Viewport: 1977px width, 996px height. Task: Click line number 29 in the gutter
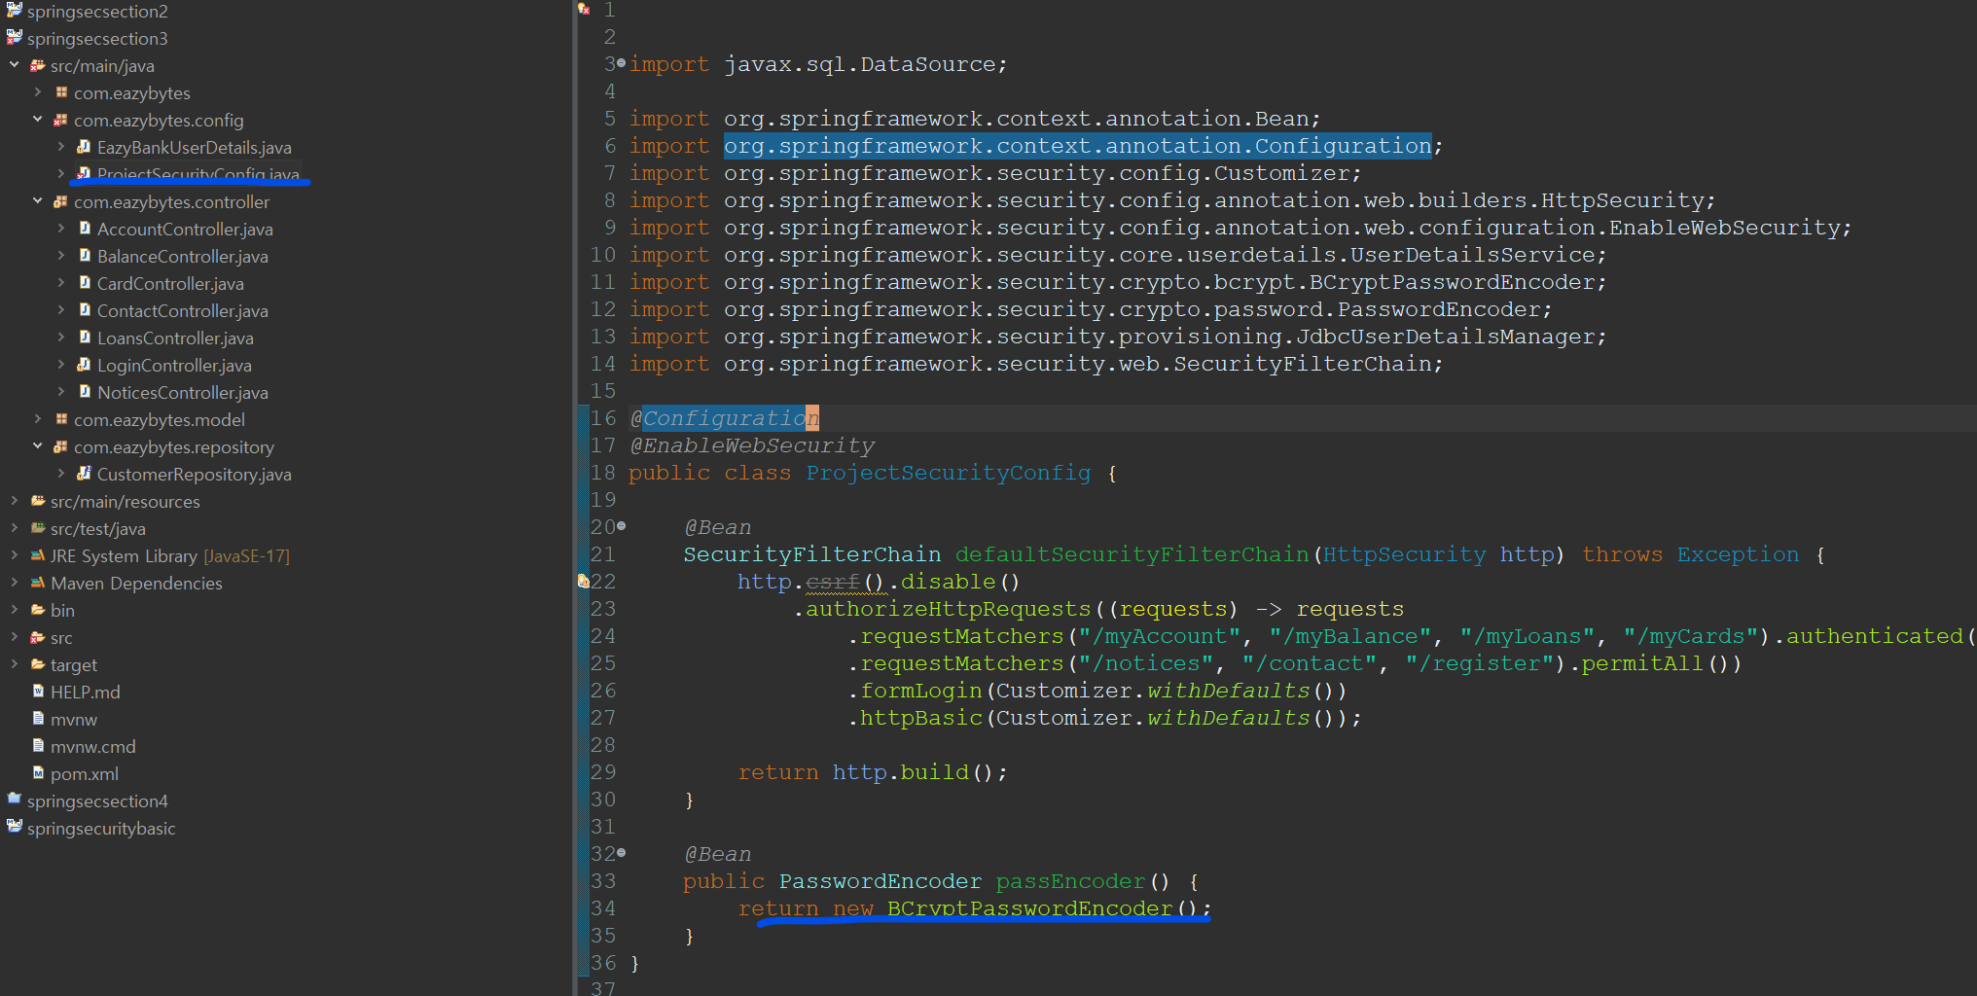(x=603, y=772)
